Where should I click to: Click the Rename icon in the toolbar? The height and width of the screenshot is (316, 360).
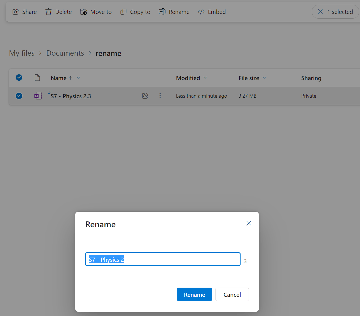click(162, 12)
